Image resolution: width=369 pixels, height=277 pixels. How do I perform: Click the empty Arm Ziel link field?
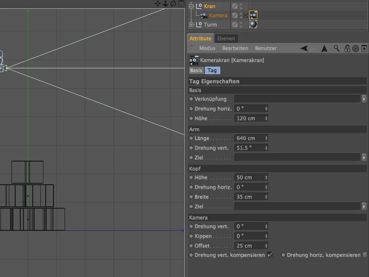click(x=298, y=157)
